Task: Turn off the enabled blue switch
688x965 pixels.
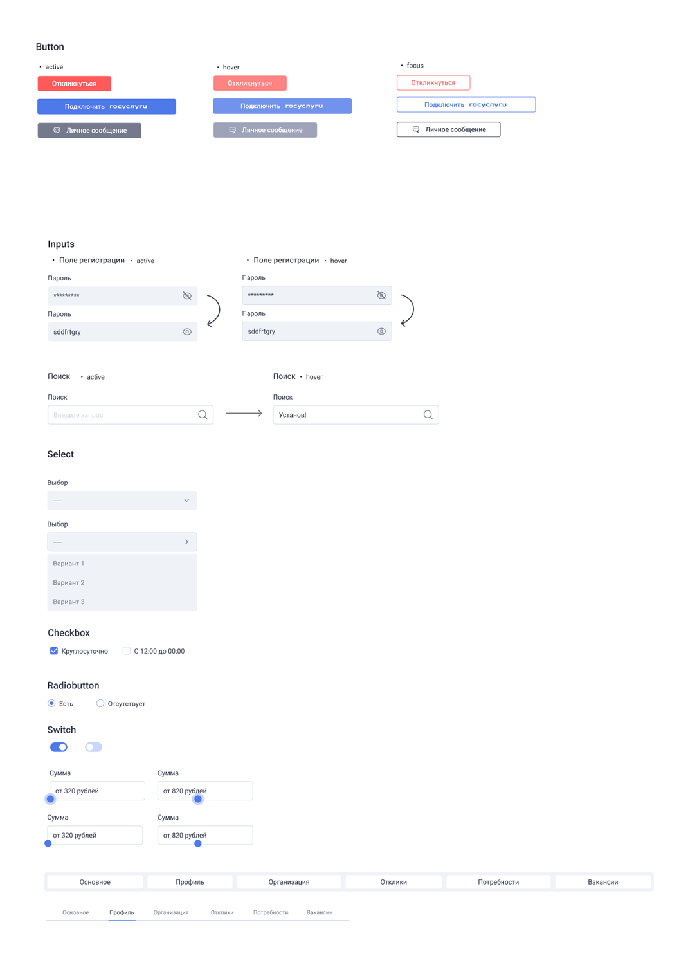Action: [59, 747]
